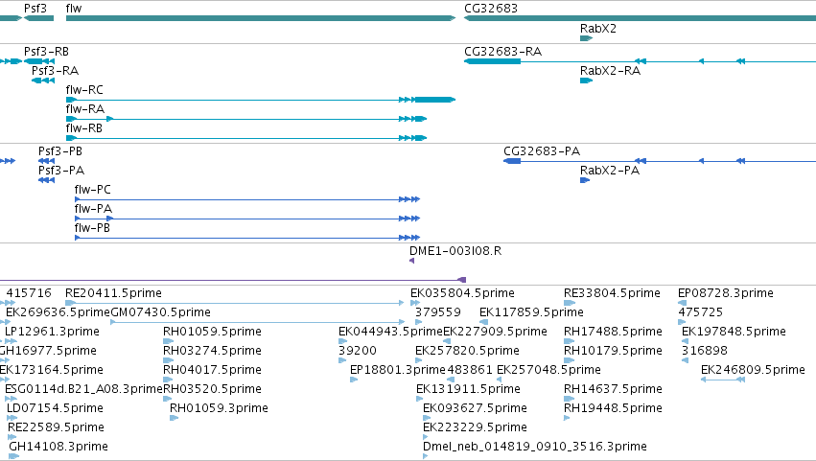Select the EK197848.5prime label

click(734, 332)
